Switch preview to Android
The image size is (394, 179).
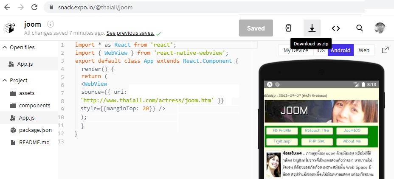coord(341,50)
